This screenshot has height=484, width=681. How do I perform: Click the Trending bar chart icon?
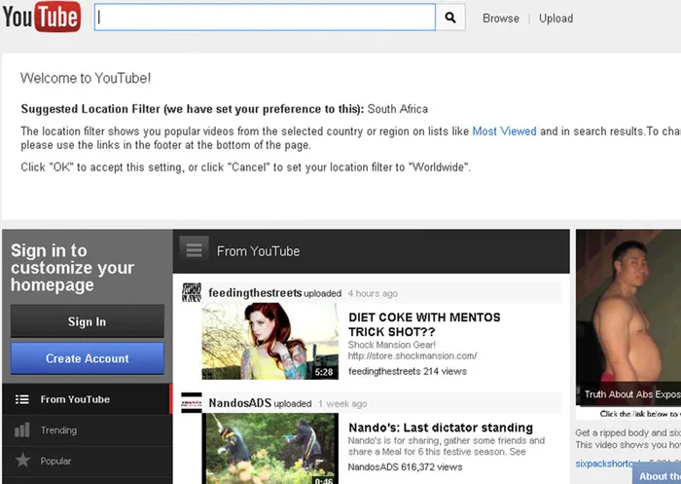[22, 430]
